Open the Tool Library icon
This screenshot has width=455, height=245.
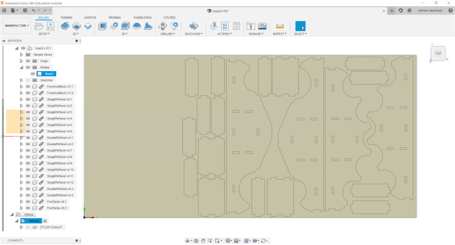[251, 26]
